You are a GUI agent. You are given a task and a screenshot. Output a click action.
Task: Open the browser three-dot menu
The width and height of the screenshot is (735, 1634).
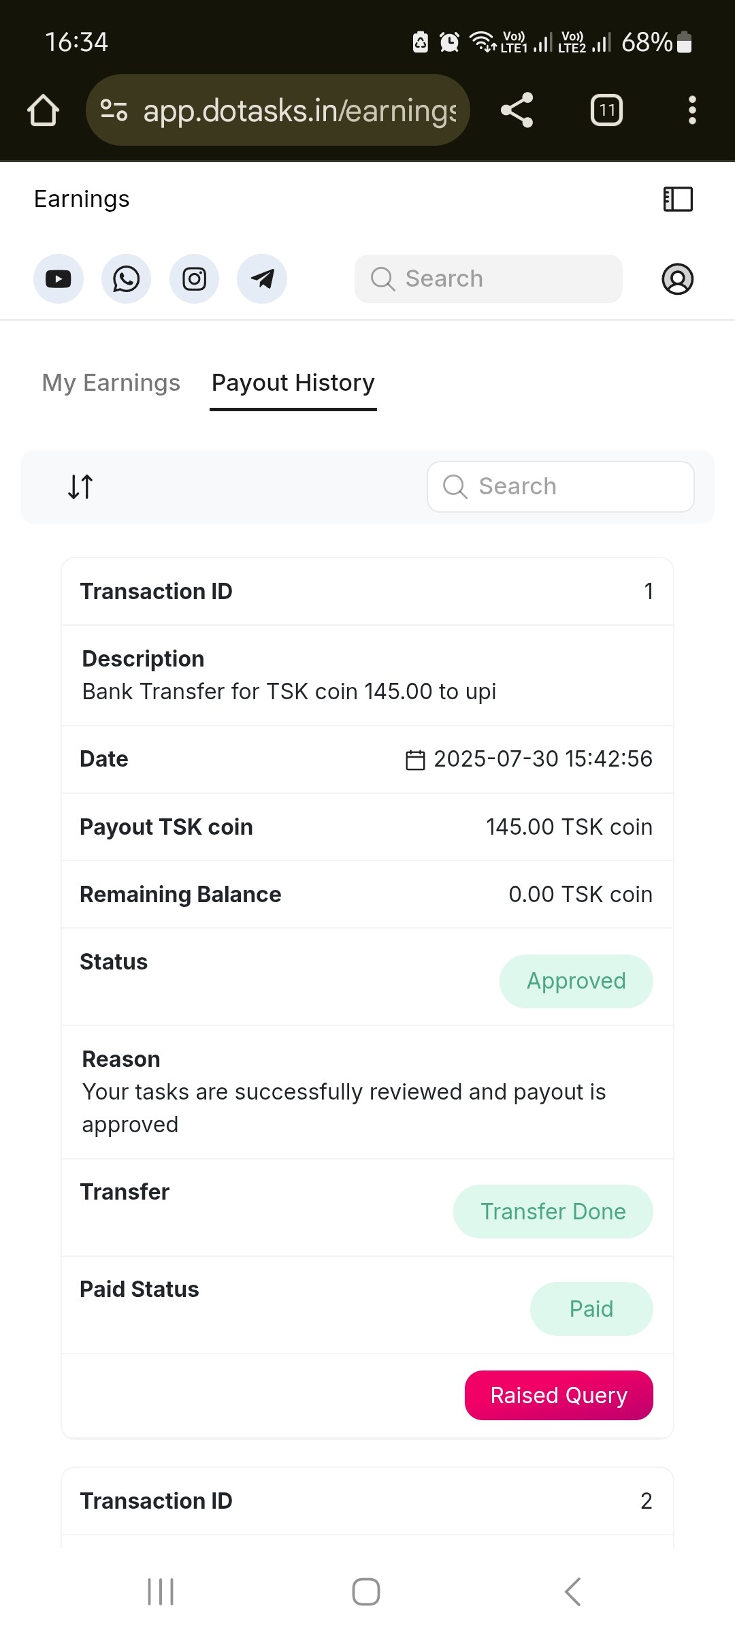click(x=692, y=110)
